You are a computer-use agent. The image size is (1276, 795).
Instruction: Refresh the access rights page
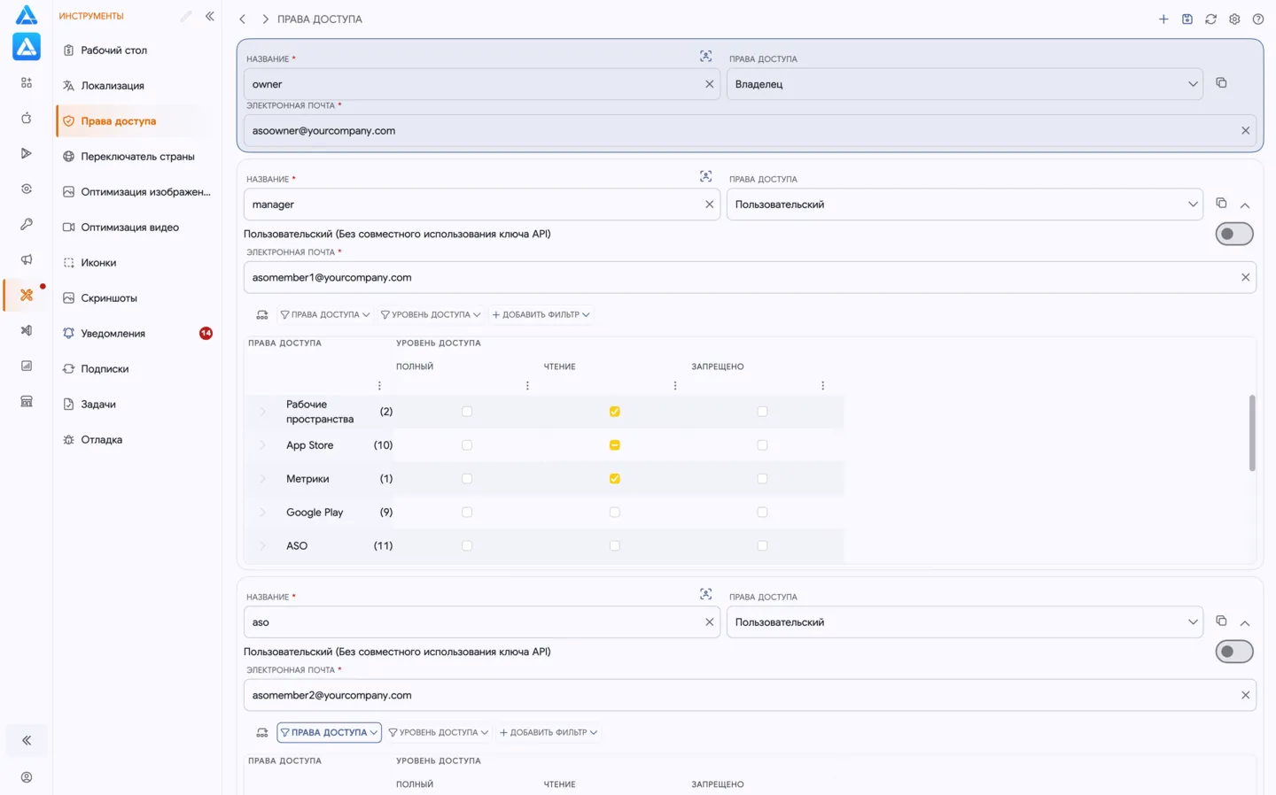click(x=1210, y=19)
